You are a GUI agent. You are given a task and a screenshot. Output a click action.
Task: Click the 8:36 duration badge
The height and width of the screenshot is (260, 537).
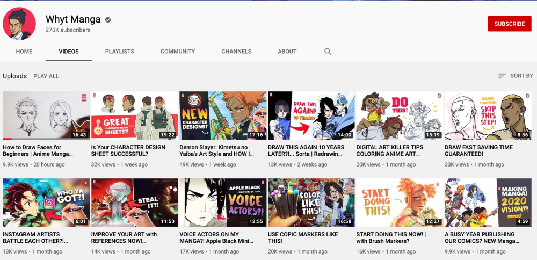(523, 135)
